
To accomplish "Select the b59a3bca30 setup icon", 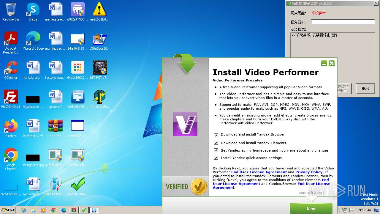I will (99, 41).
